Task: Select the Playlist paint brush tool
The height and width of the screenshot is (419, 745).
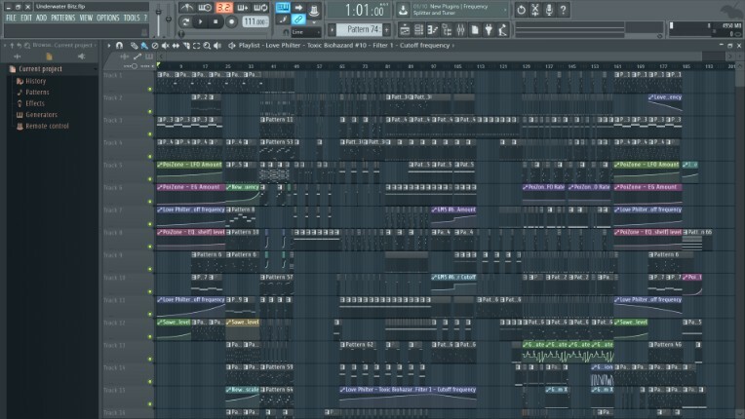Action: [144, 46]
